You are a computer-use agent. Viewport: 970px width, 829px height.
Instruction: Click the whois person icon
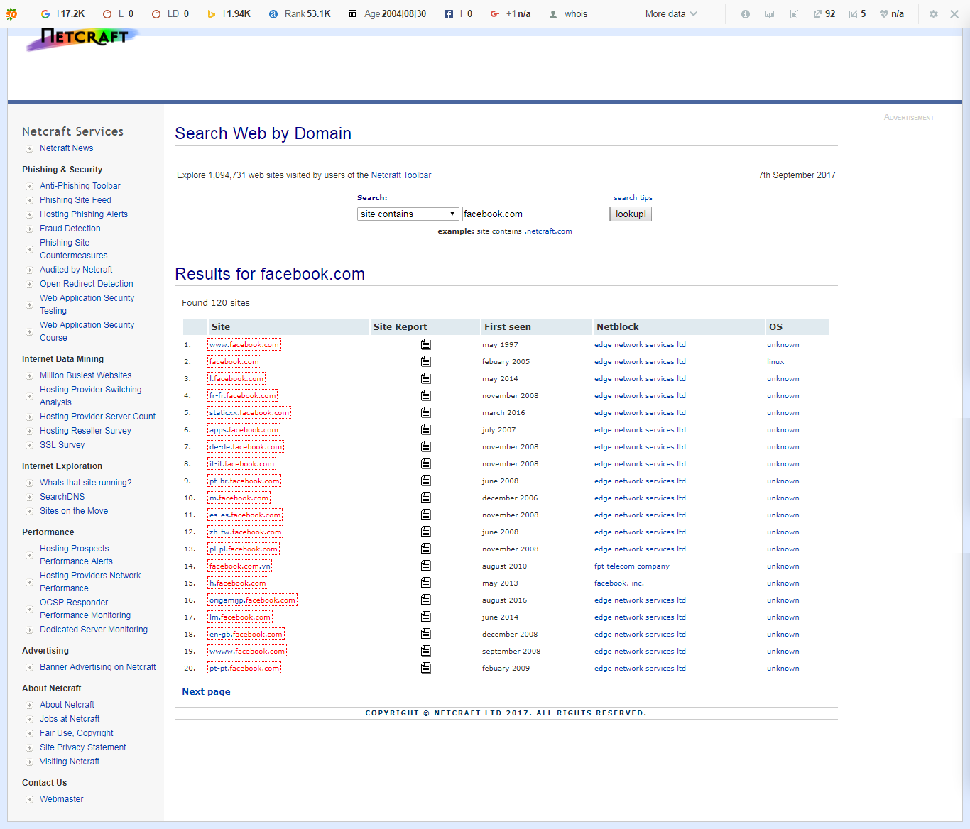click(x=552, y=13)
